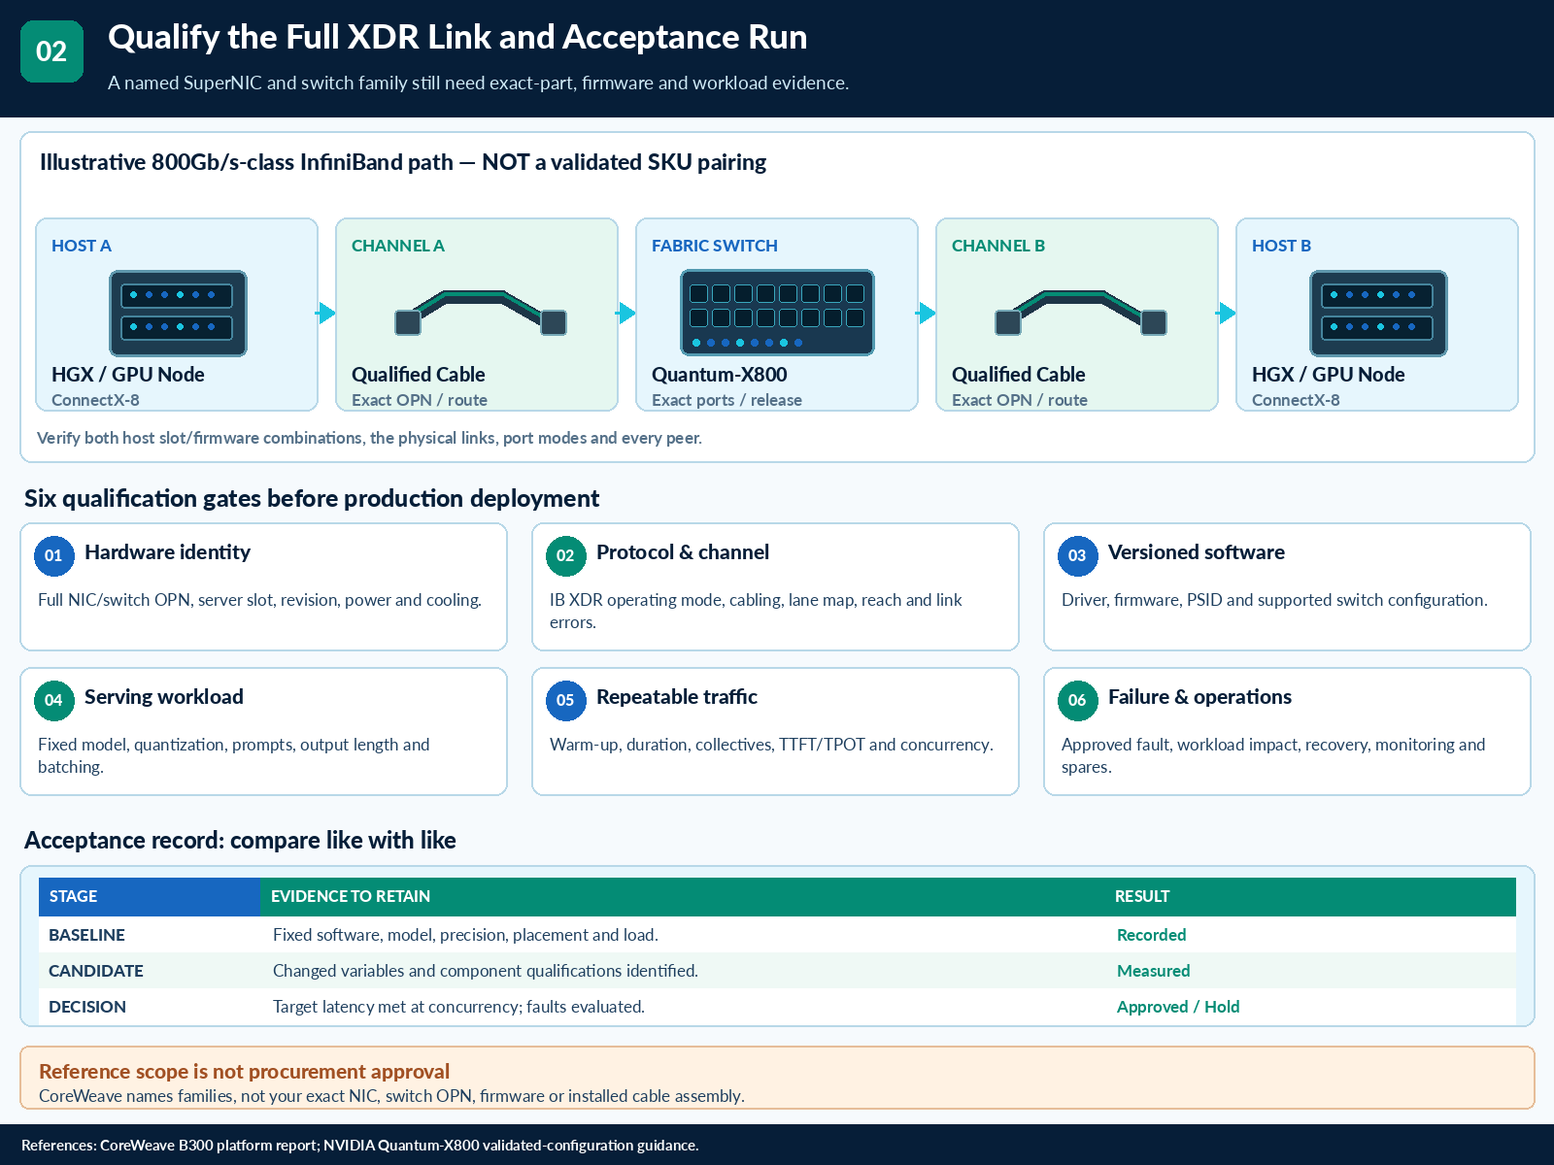Click the green 02 slide number badge

click(51, 51)
